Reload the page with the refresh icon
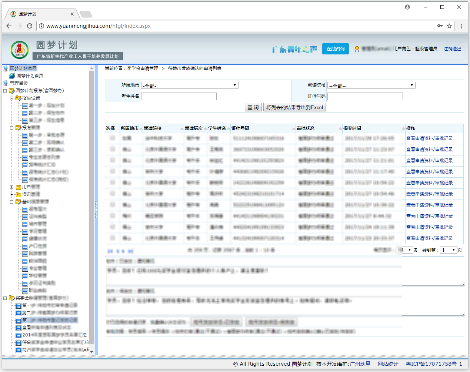Viewport: 470px width, 372px height. tap(30, 26)
